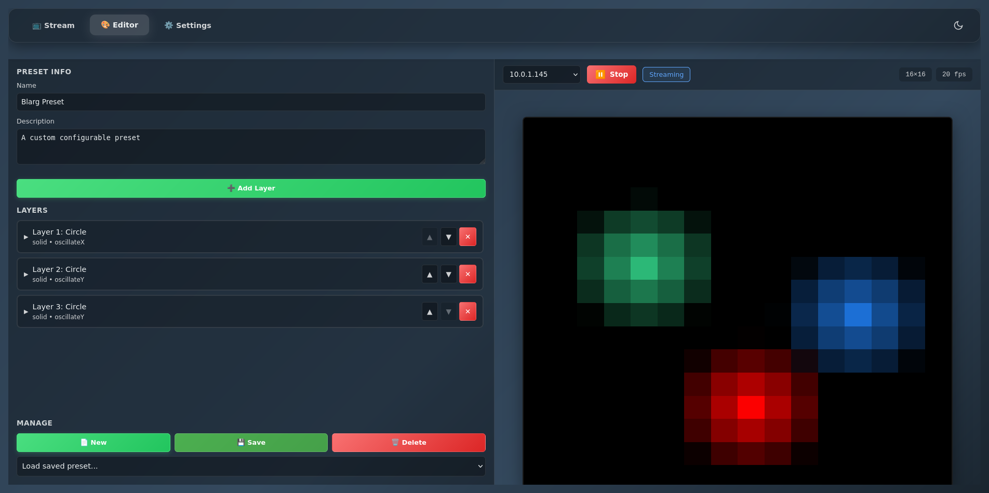Switch to the Stream tab
This screenshot has height=493, width=989.
click(x=54, y=25)
